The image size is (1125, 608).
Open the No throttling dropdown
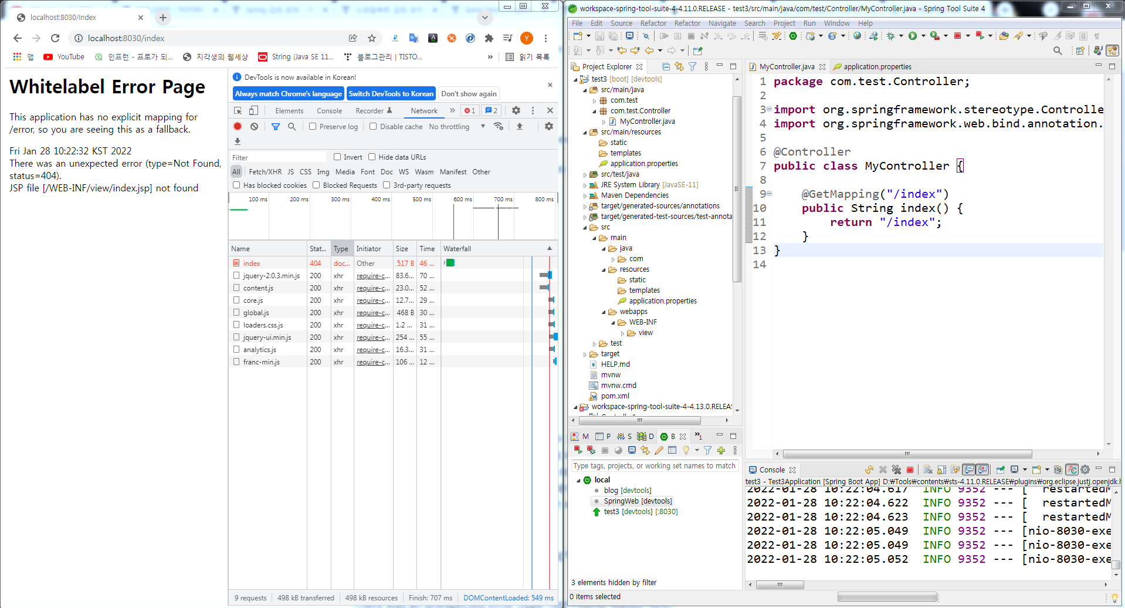457,126
